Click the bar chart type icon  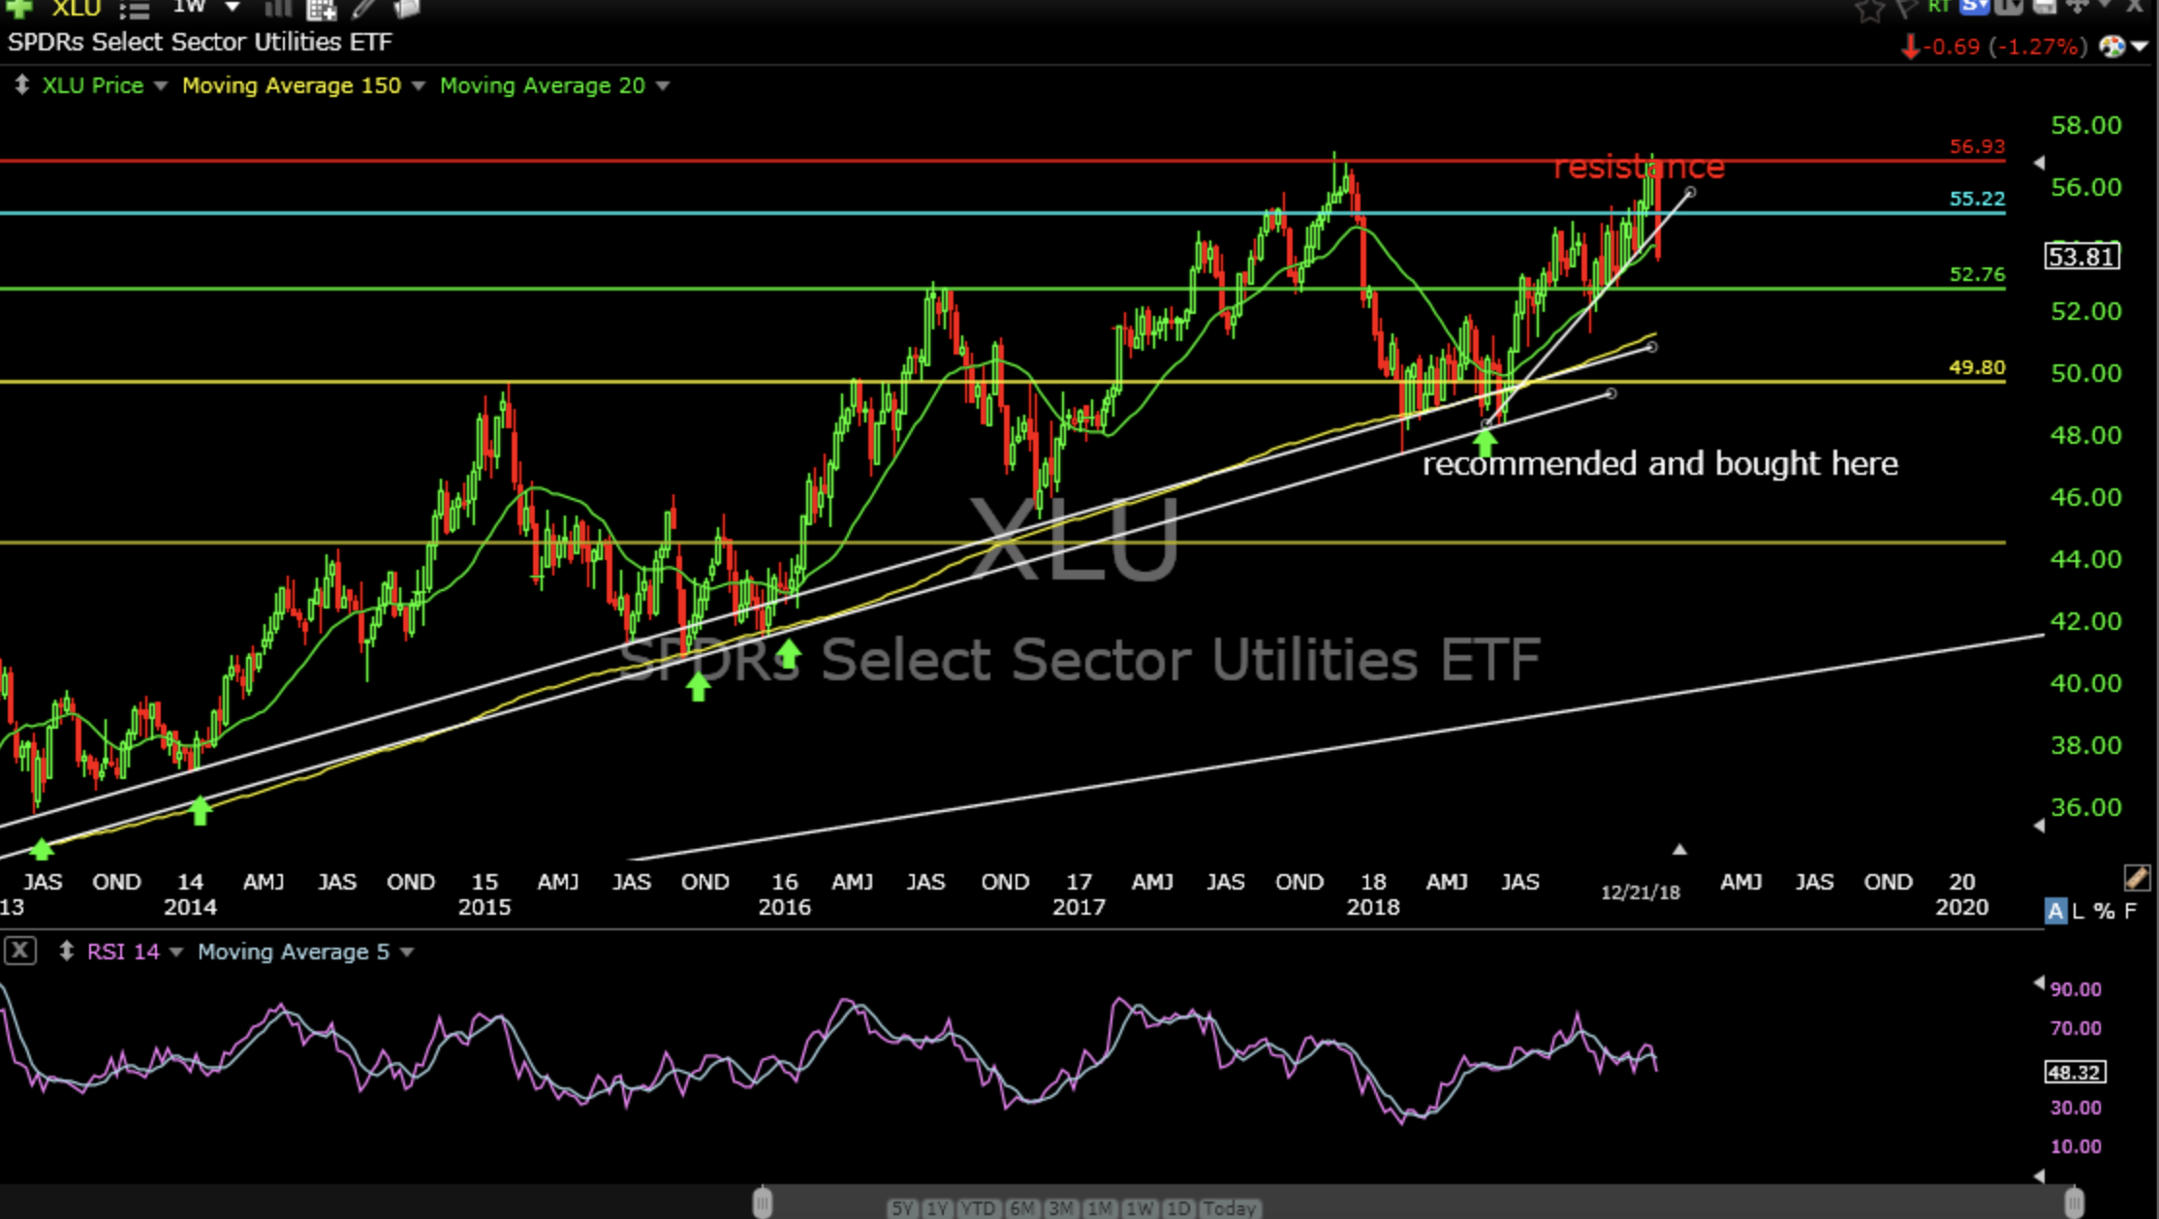coord(278,9)
